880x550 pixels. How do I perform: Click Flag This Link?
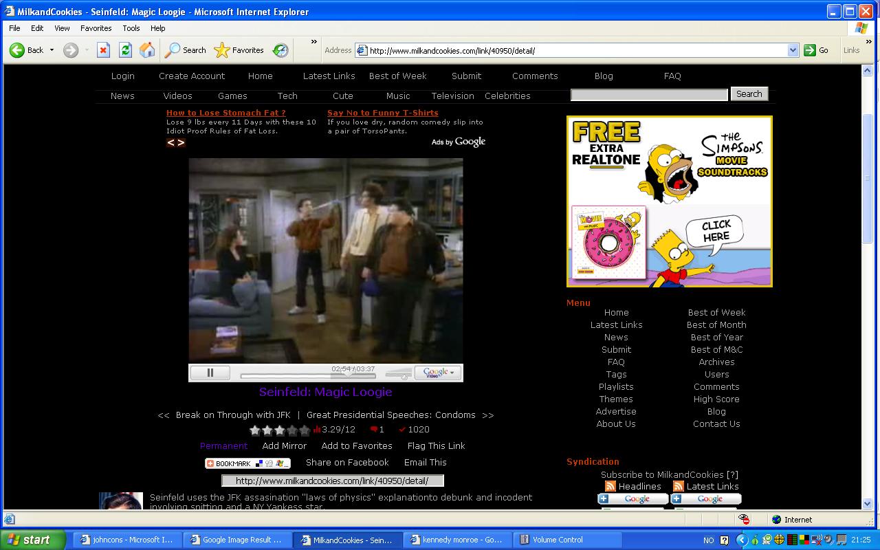click(436, 446)
